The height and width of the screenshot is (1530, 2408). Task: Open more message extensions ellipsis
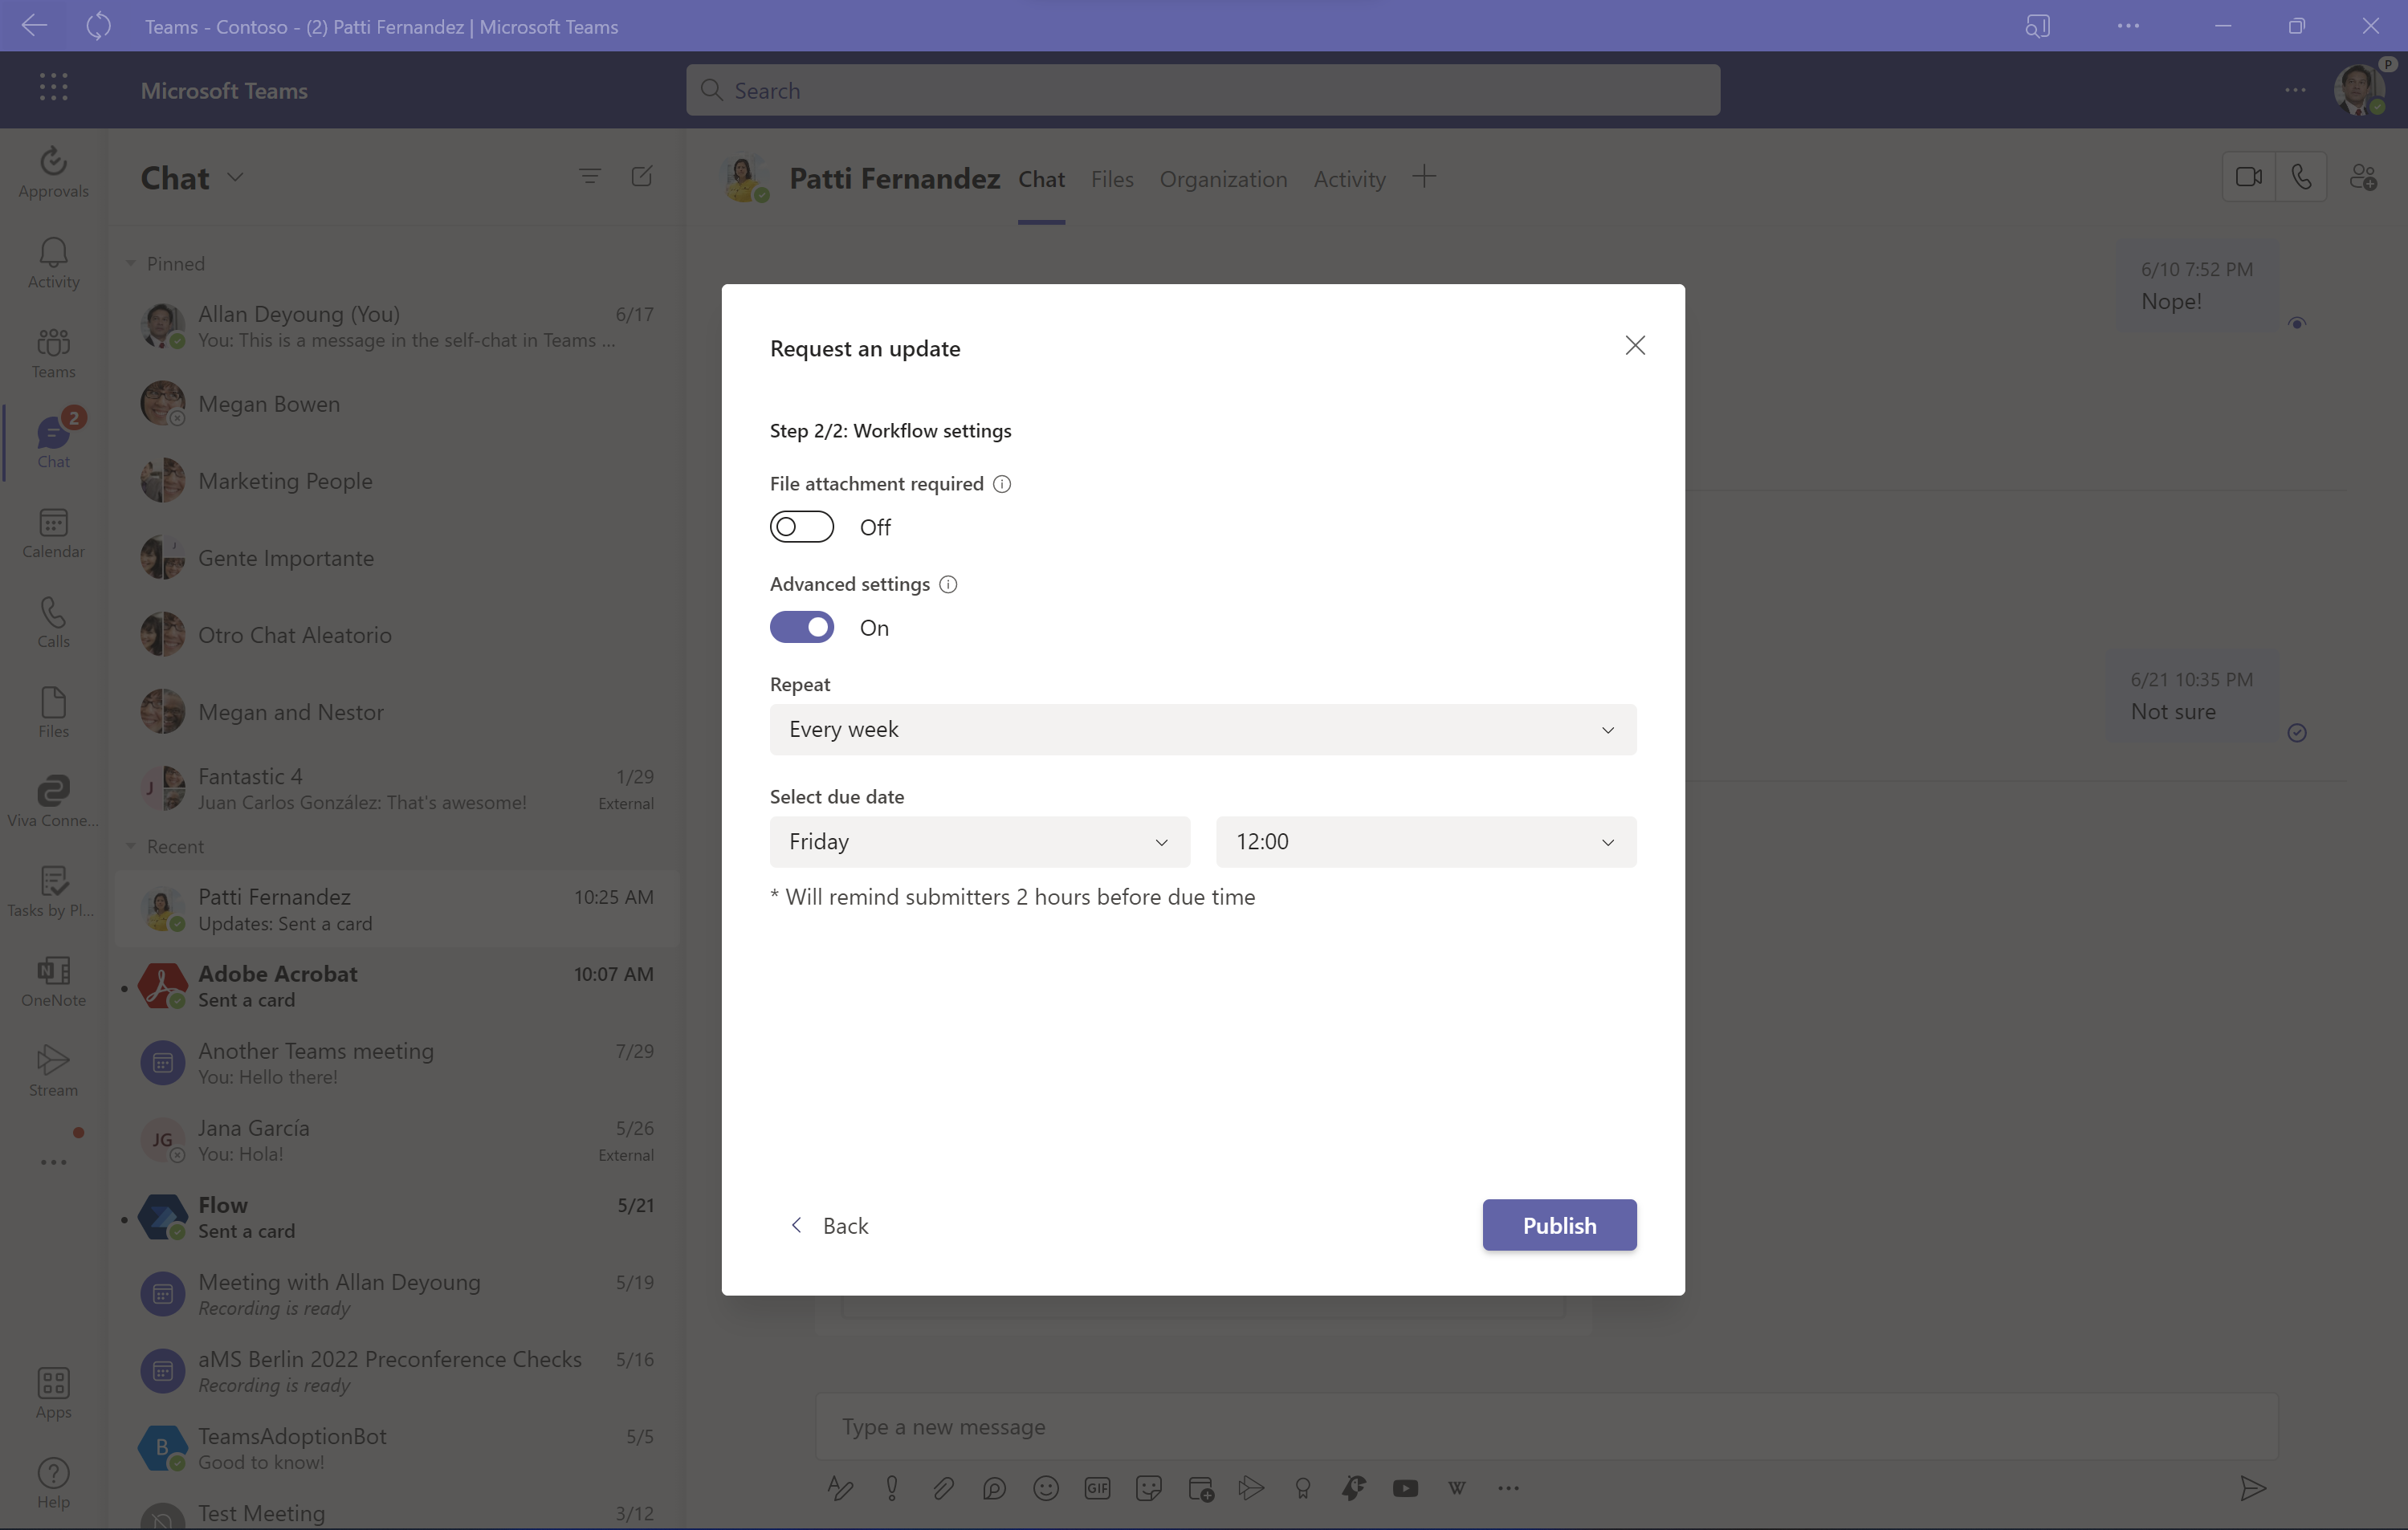(x=1508, y=1488)
